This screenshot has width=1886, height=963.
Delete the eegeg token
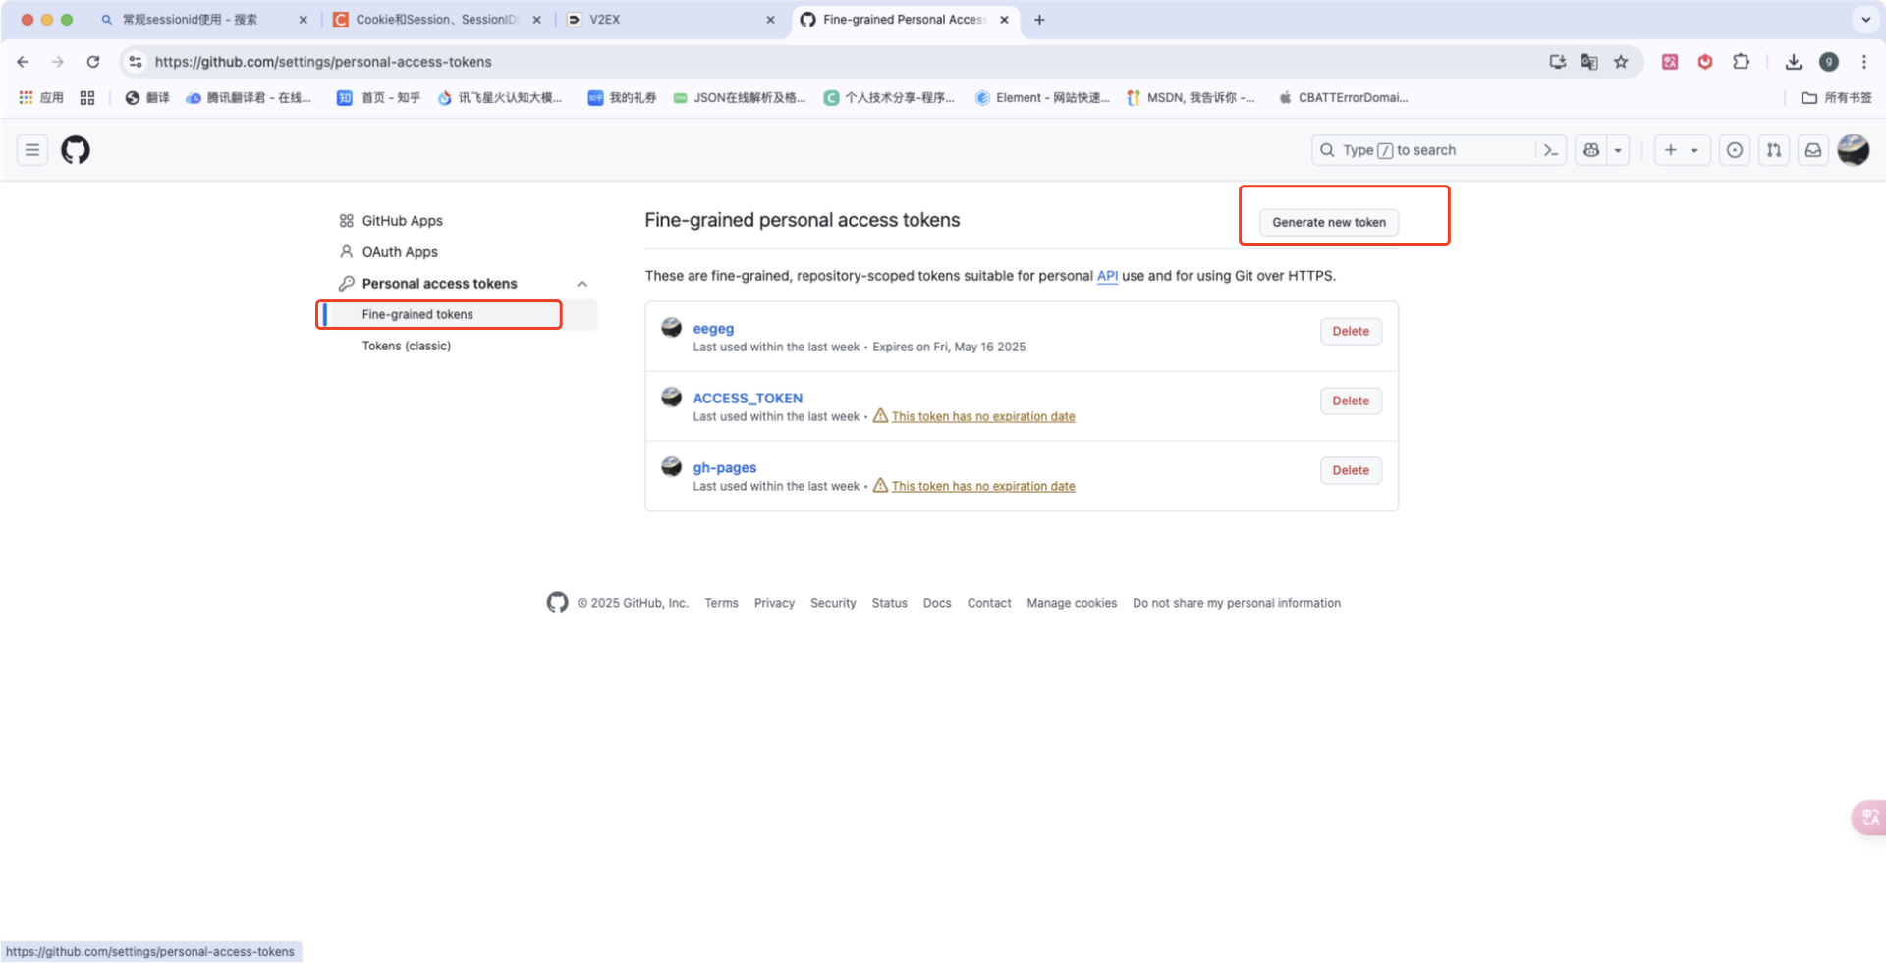1351,332
